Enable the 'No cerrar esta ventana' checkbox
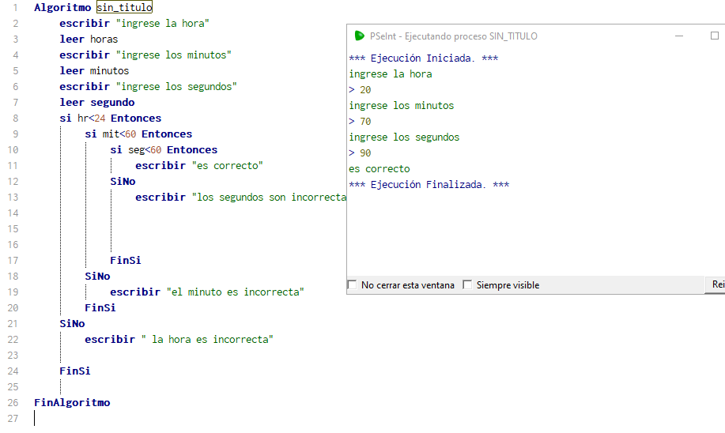Image resolution: width=725 pixels, height=433 pixels. (x=353, y=285)
